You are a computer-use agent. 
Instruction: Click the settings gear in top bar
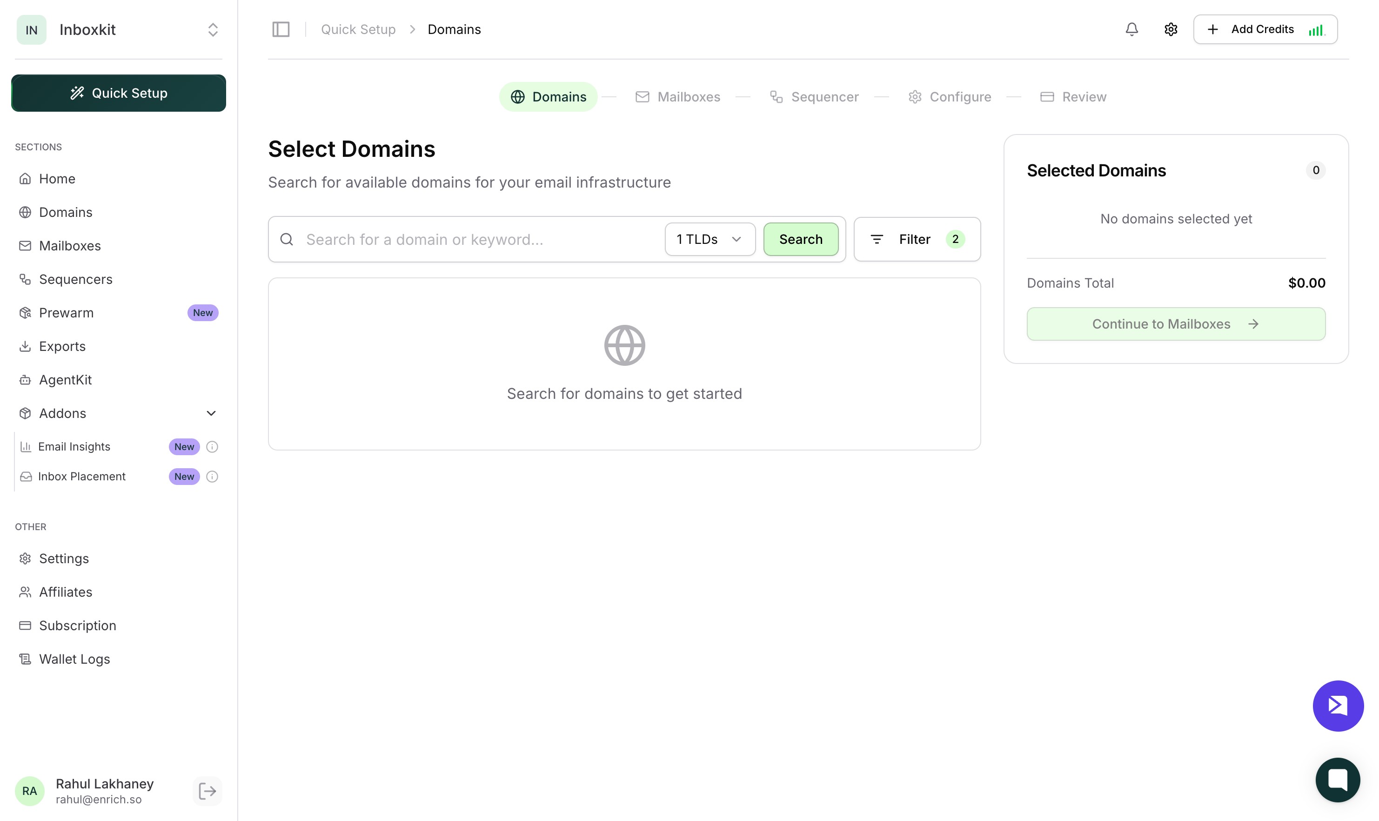coord(1171,29)
